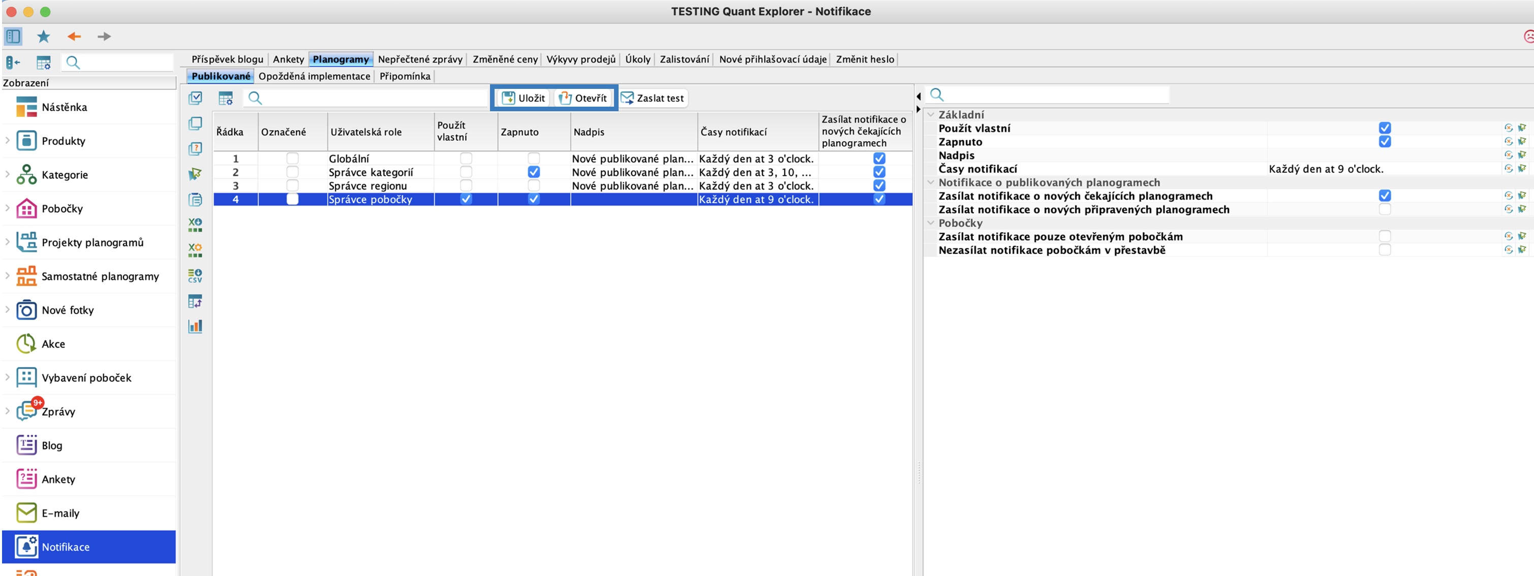Toggle Použít vlastní checkbox in properties panel
Screen dimensions: 1534x576
[x=1385, y=128]
